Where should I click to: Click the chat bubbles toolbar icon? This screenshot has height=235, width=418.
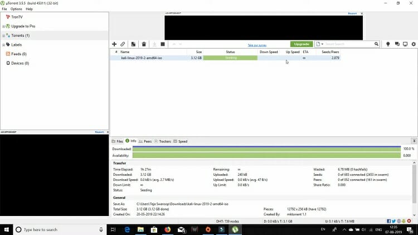[x=397, y=44]
